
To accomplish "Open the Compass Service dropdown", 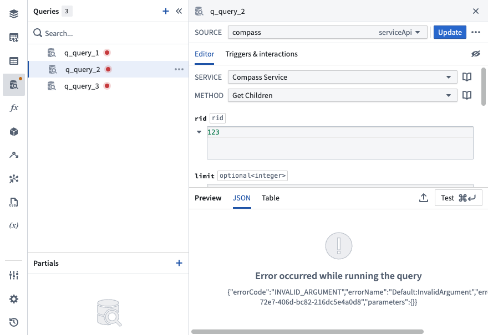I will tap(342, 77).
